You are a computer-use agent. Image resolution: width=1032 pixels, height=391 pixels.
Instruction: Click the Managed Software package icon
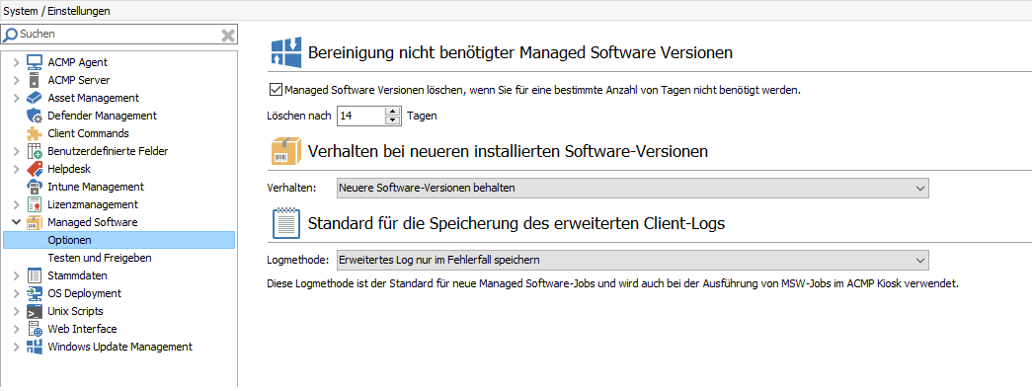coord(35,222)
